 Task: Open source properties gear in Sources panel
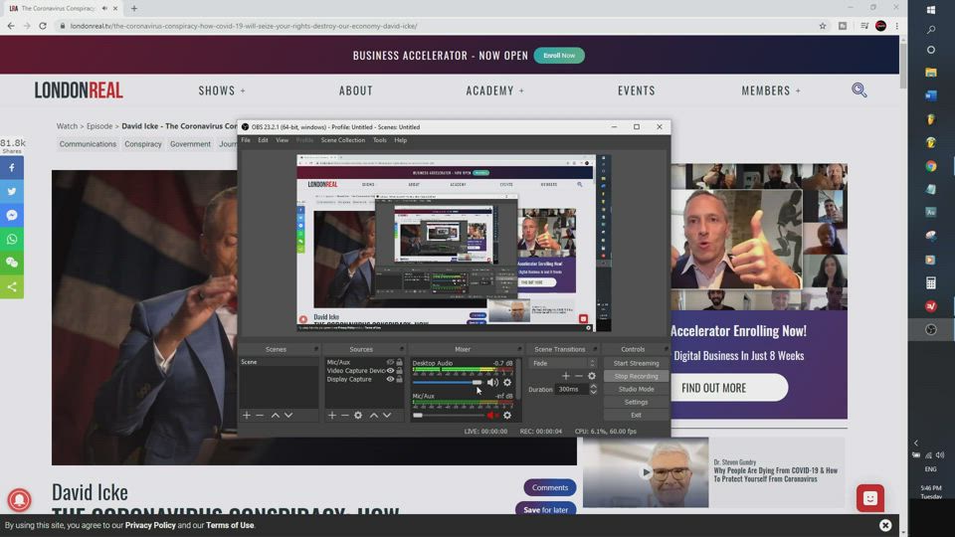pos(358,415)
